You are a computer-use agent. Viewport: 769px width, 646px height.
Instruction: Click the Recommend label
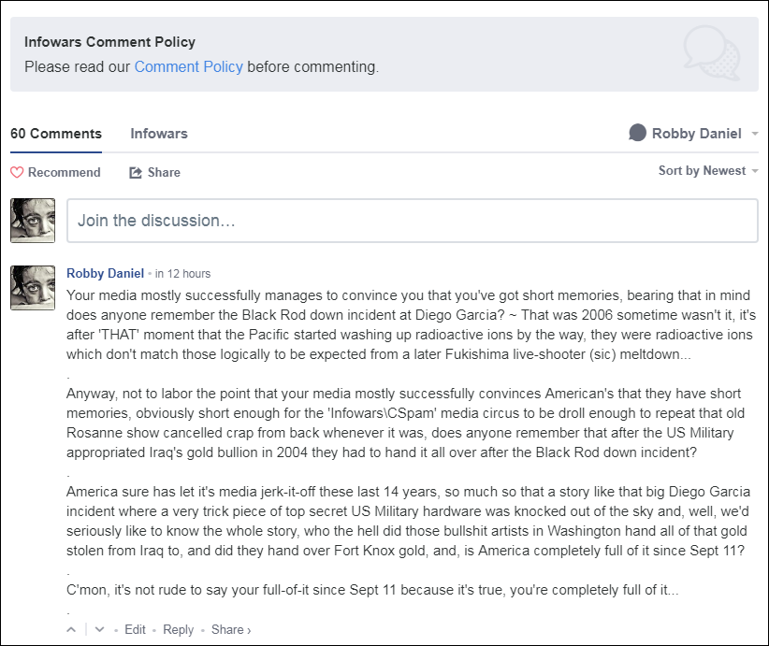(x=64, y=172)
